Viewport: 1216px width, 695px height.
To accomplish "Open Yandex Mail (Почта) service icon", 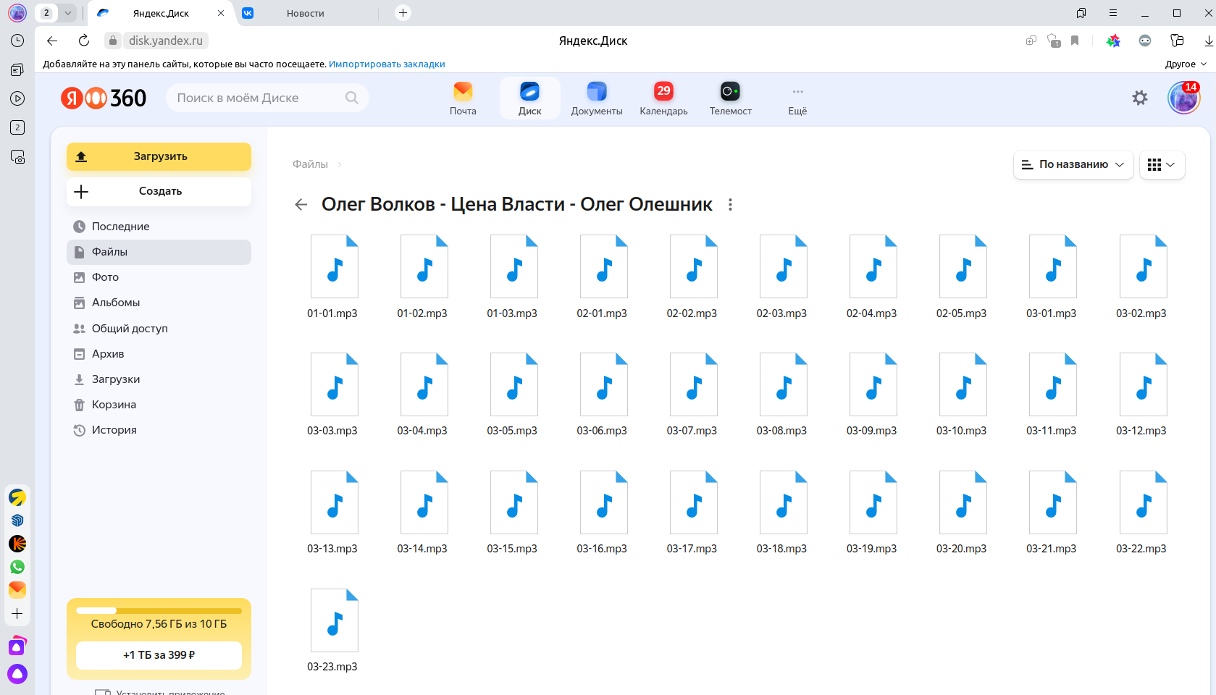I will click(463, 98).
